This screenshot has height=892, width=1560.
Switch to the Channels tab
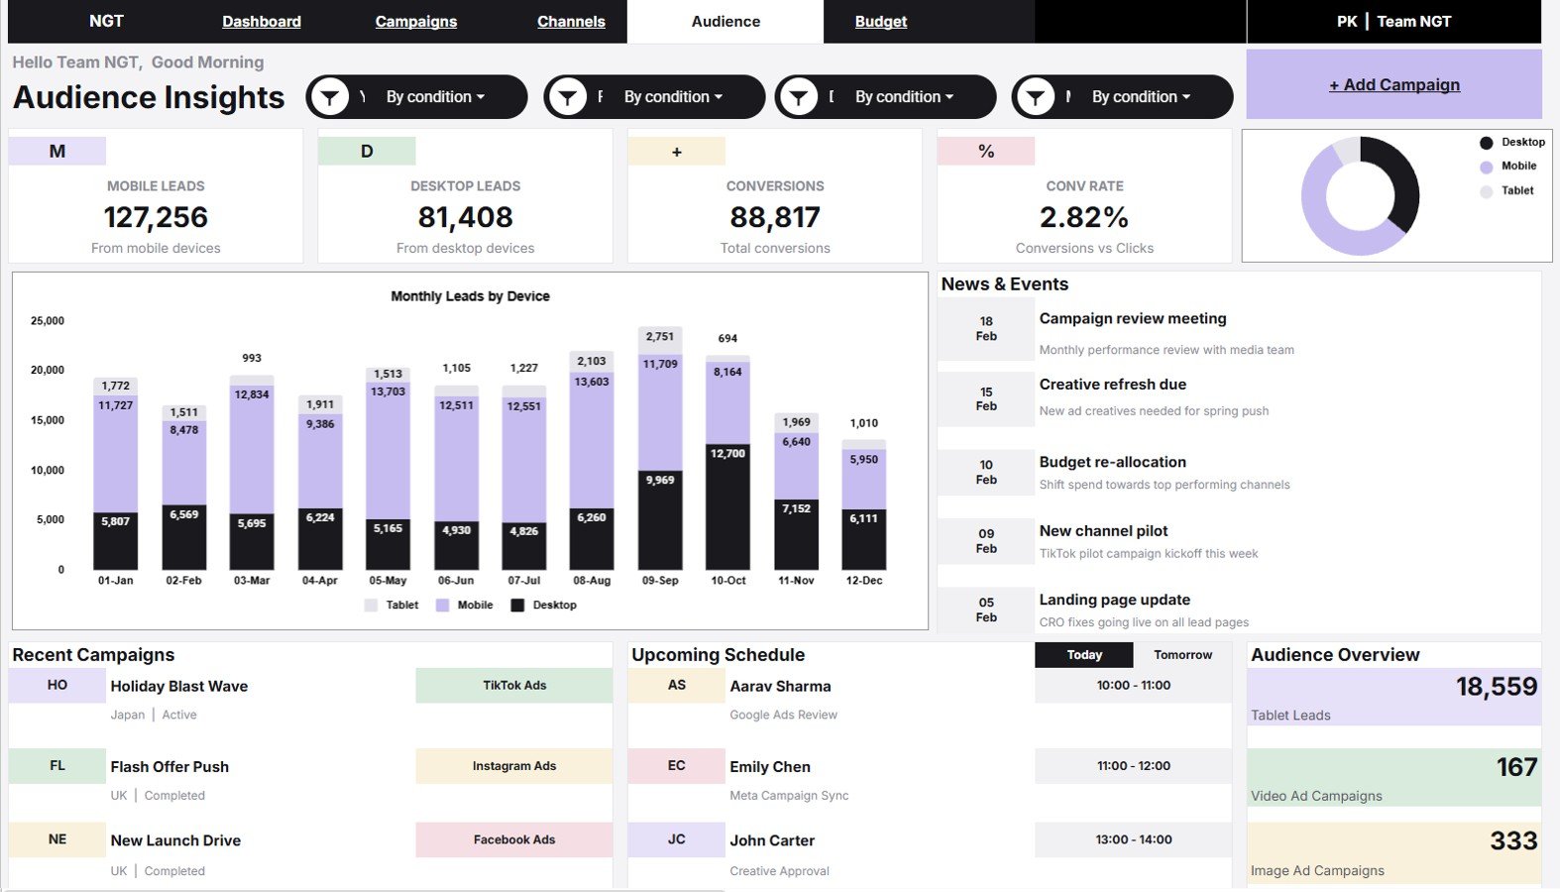(x=571, y=22)
